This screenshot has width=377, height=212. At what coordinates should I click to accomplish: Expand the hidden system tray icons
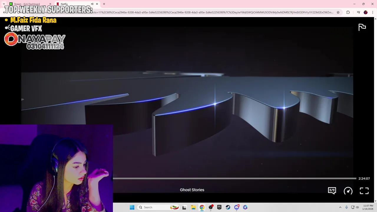pyautogui.click(x=340, y=207)
